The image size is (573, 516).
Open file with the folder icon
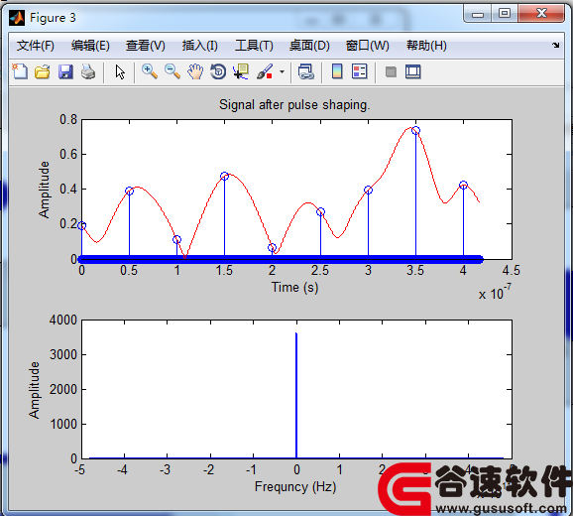click(x=43, y=71)
